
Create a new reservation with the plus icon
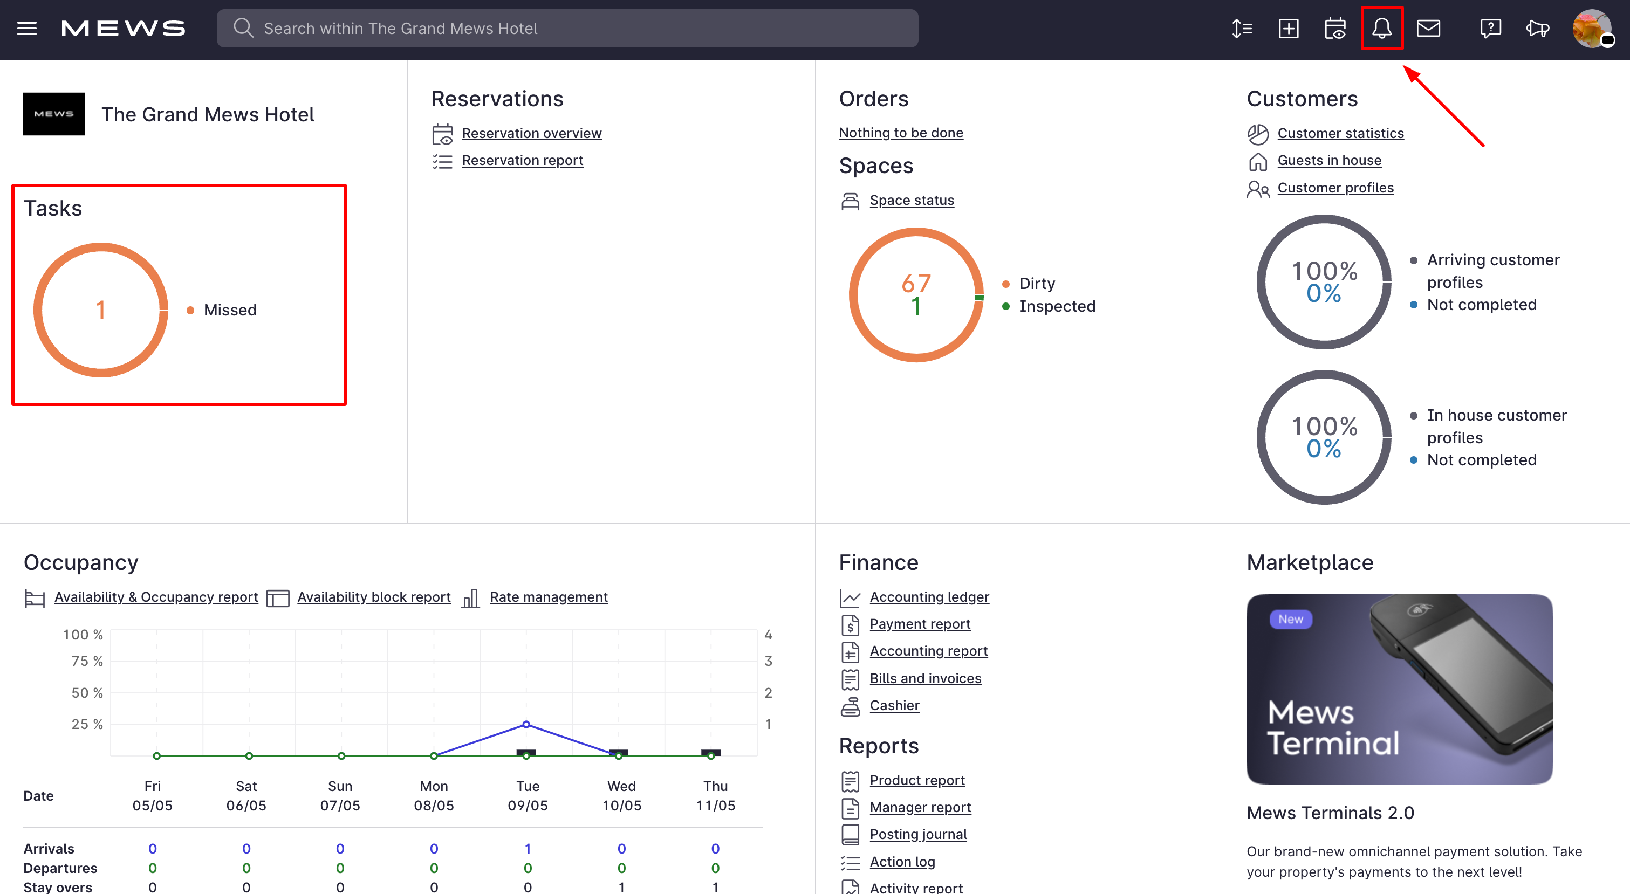[1289, 28]
